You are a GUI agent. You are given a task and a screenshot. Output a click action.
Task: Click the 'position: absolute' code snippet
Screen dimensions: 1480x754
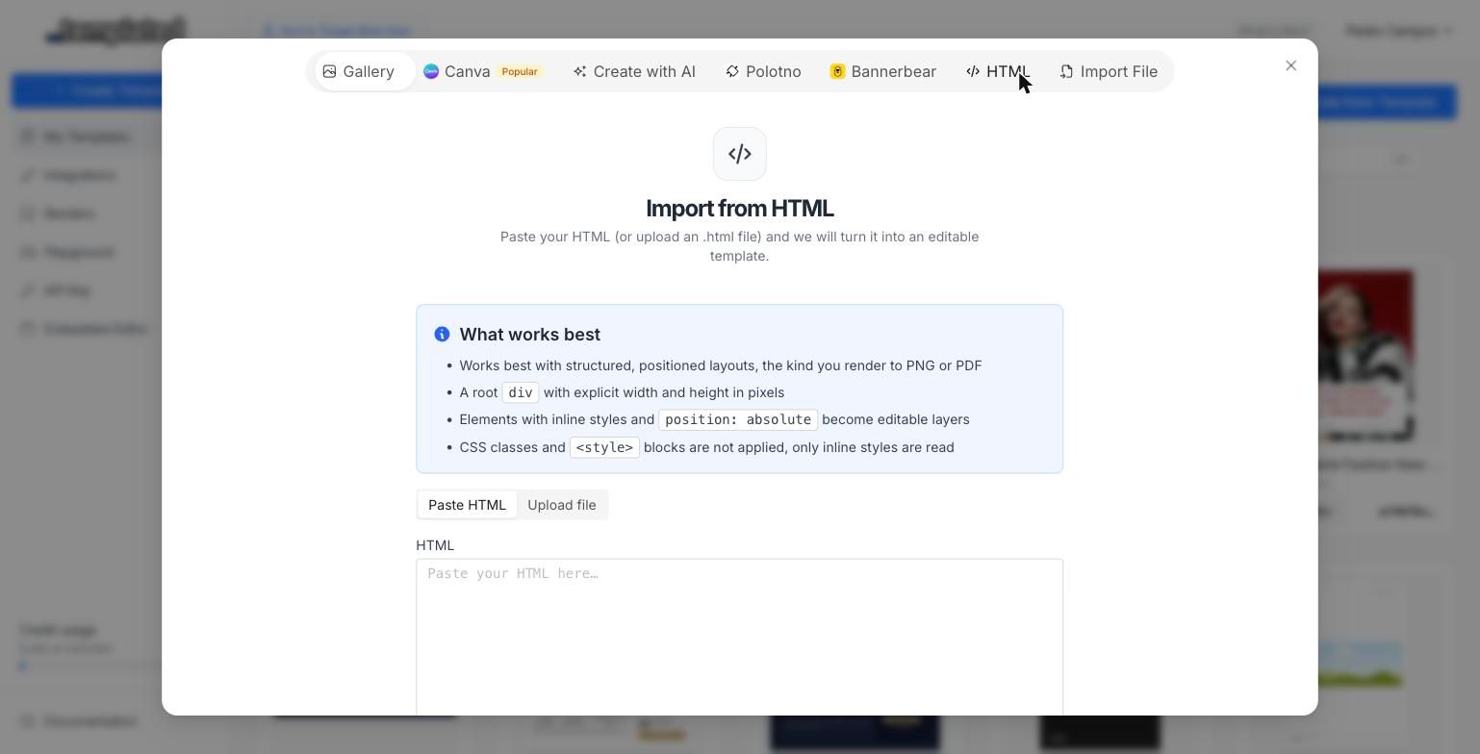pos(738,419)
